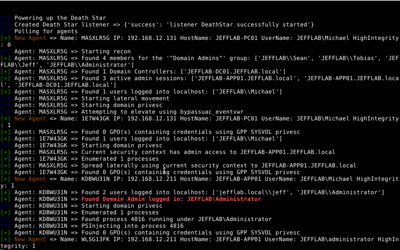This screenshot has height=250, width=400.
Task: Click the 'Starting recon' text
Action: click(106, 51)
